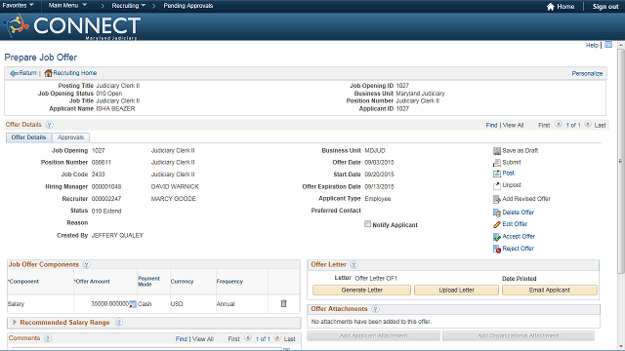
Task: Click the Edit Offer pencil icon
Action: point(497,224)
